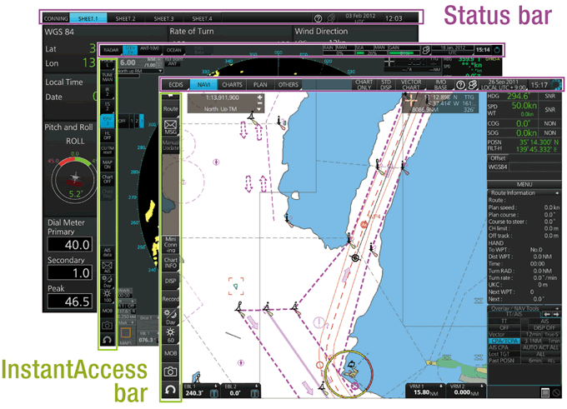Click the Route button in ECDIS bar

click(170, 109)
